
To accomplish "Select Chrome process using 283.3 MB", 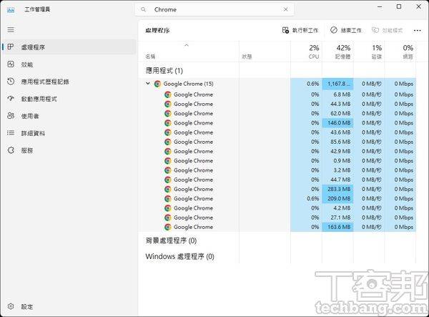I will click(x=277, y=189).
